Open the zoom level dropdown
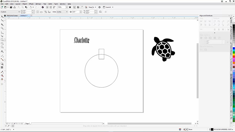The image size is (235, 132). point(66,7)
